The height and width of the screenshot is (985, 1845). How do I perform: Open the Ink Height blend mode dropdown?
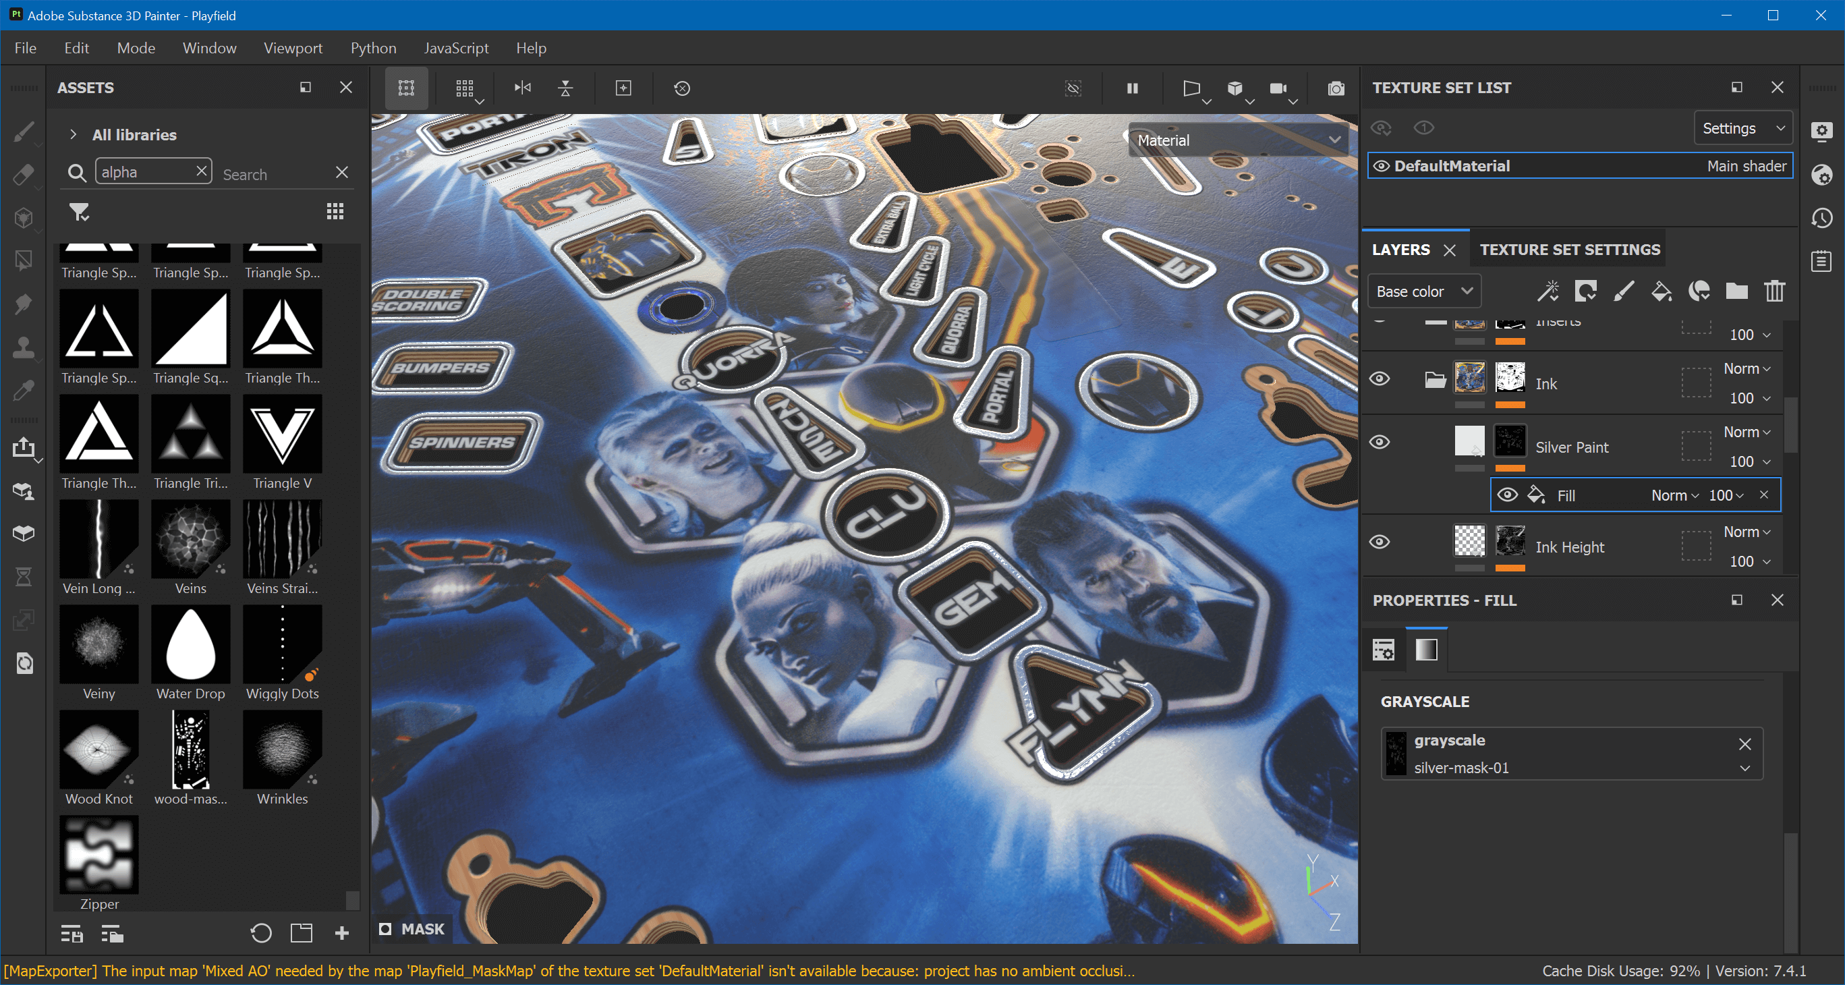pos(1746,532)
